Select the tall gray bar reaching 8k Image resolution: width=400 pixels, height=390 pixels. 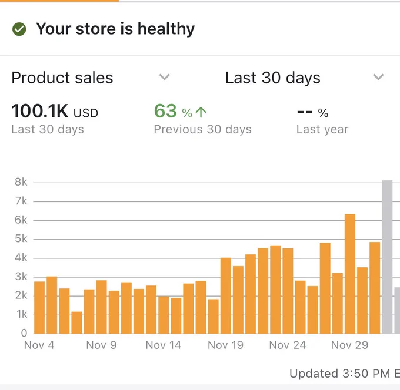pyautogui.click(x=387, y=257)
